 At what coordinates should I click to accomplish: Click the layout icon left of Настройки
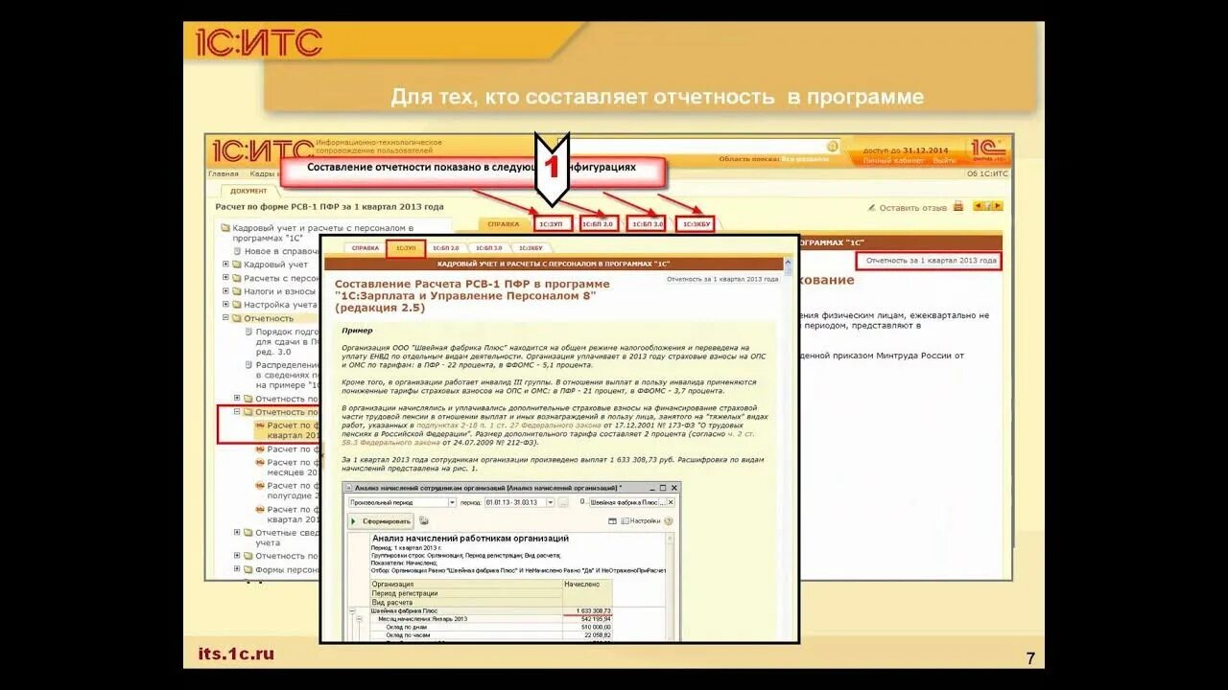(612, 521)
